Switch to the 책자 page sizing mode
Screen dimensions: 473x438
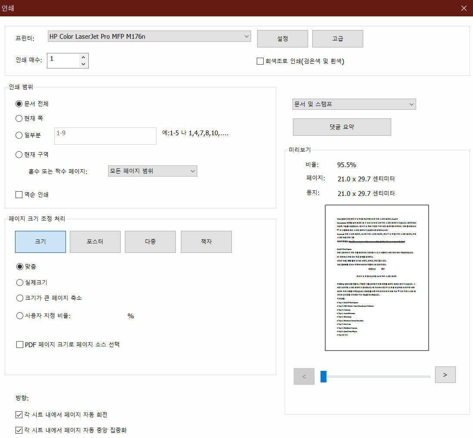coord(205,242)
